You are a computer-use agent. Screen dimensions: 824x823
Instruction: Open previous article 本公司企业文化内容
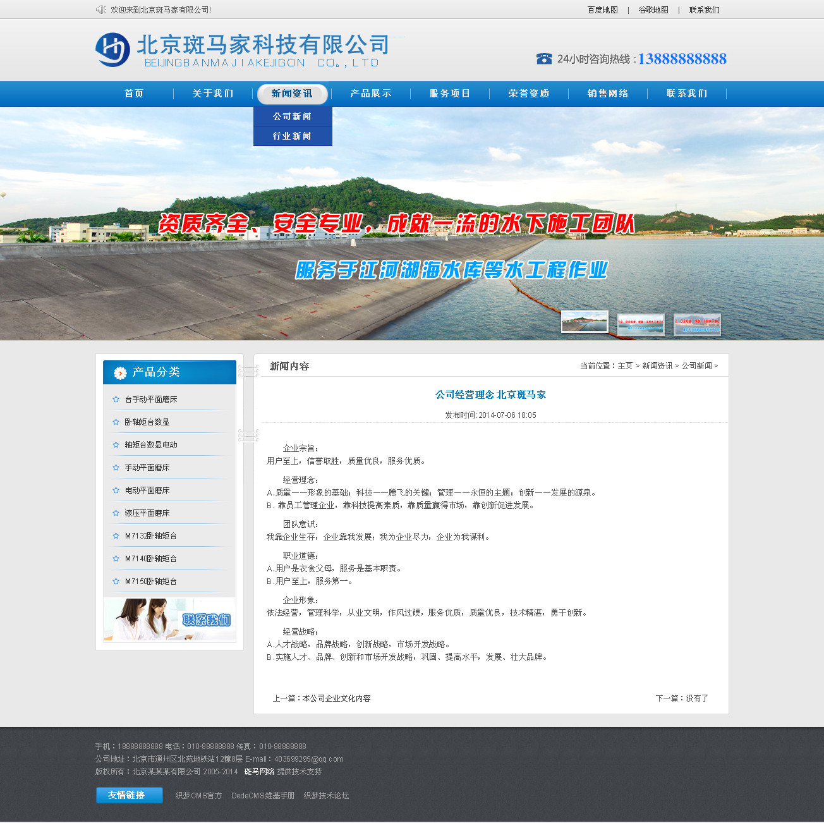click(336, 698)
